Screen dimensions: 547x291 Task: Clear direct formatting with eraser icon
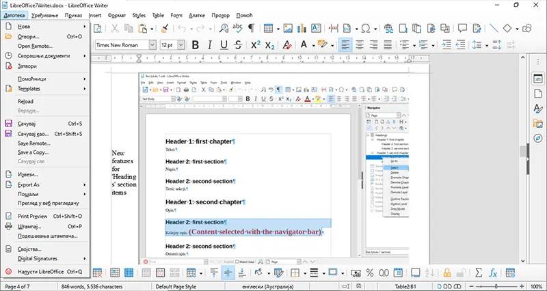[287, 45]
